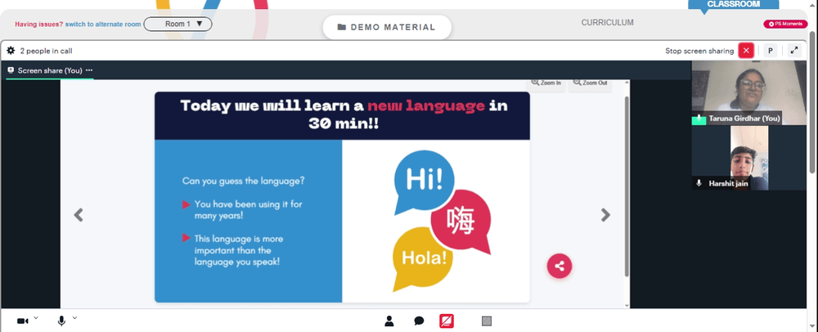Screen dimensions: 818x332
Task: Click the 'Hi!' speech bubble
Action: [x=424, y=181]
